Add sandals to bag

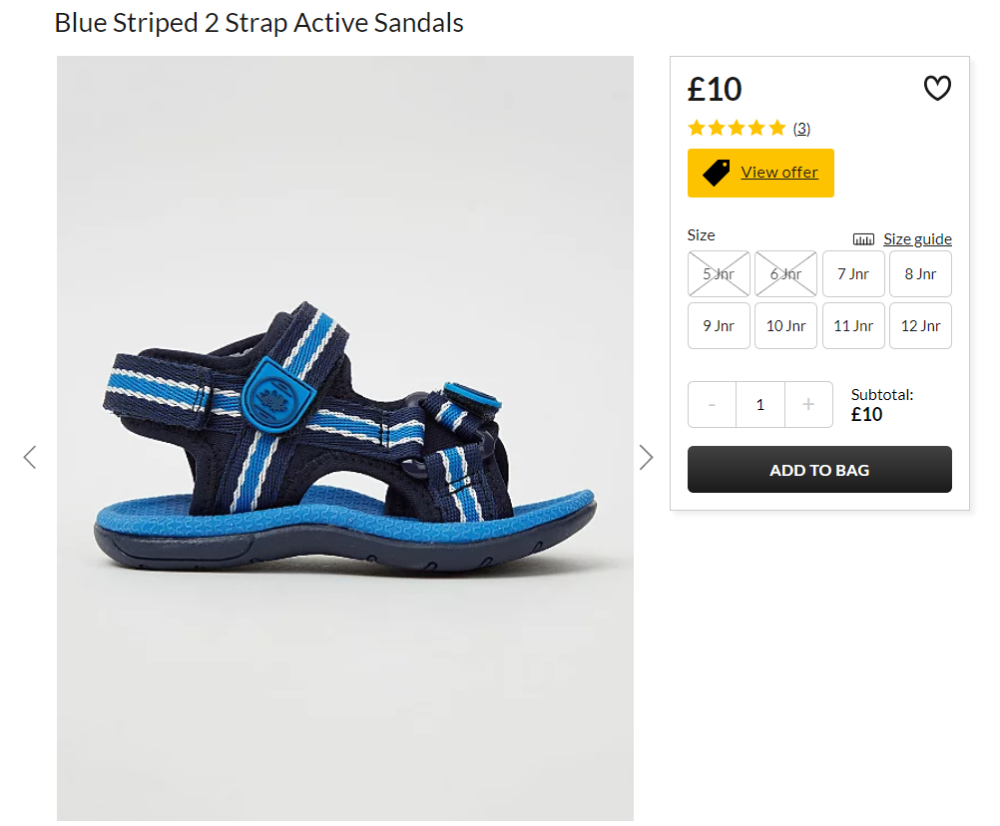tap(819, 470)
